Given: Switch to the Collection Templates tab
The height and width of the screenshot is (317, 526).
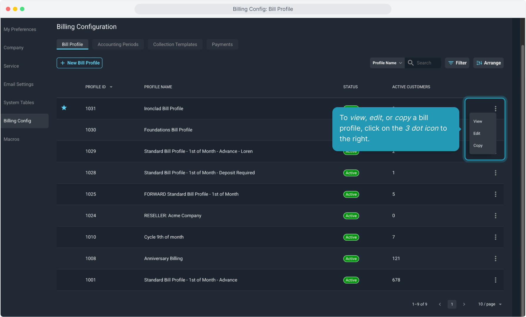Looking at the screenshot, I should (x=175, y=44).
